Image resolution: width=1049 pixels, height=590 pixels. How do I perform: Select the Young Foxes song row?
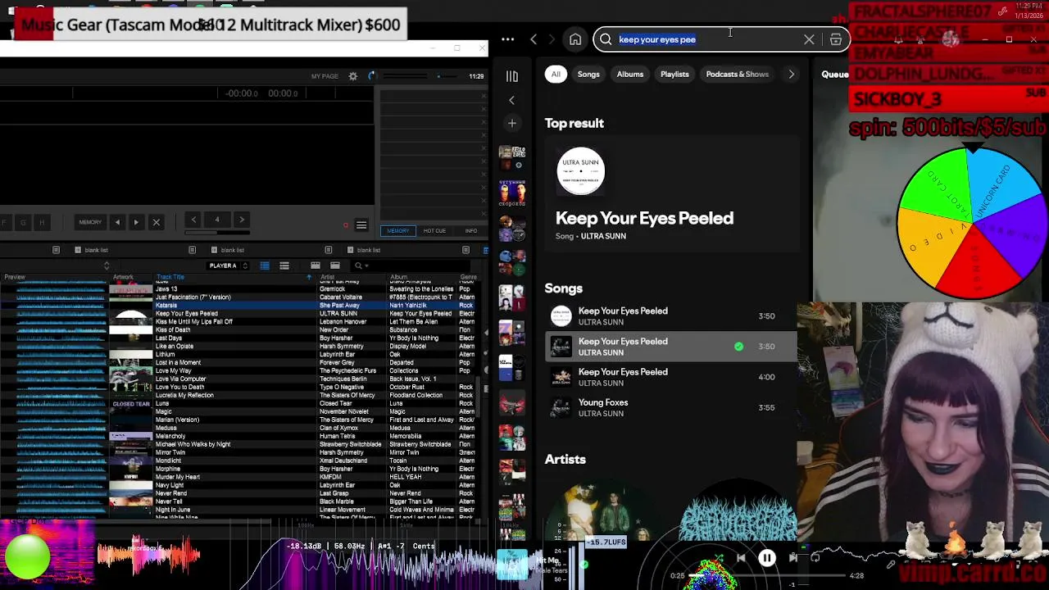click(x=671, y=407)
